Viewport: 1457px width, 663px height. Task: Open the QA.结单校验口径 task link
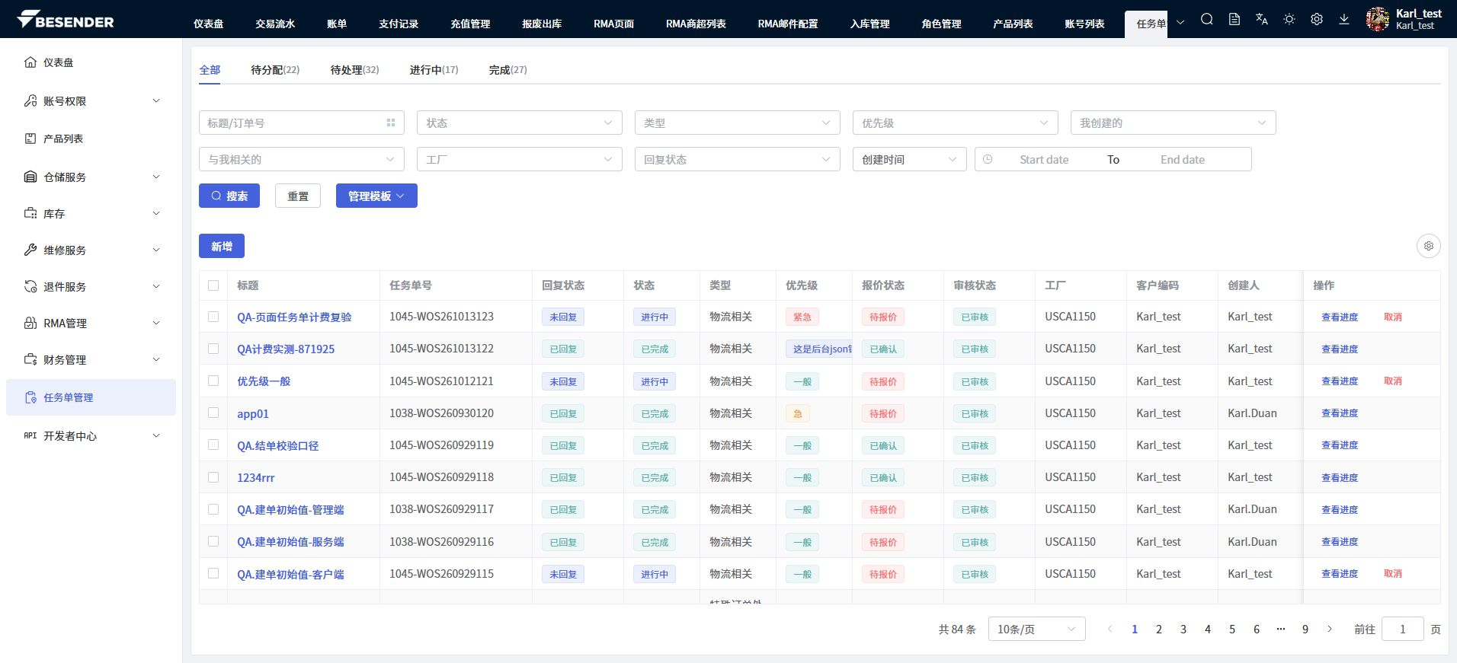(x=278, y=445)
